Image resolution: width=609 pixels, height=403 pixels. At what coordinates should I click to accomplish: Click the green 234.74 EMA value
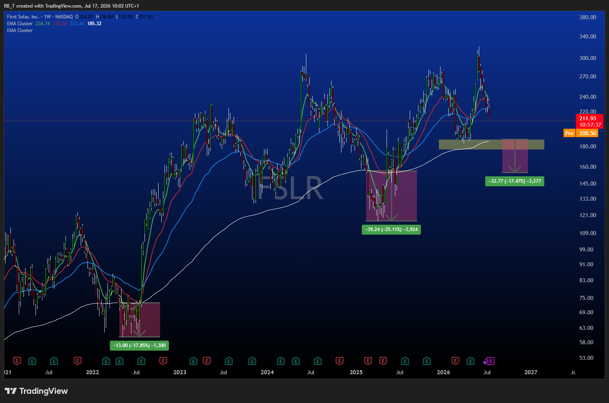[x=43, y=24]
